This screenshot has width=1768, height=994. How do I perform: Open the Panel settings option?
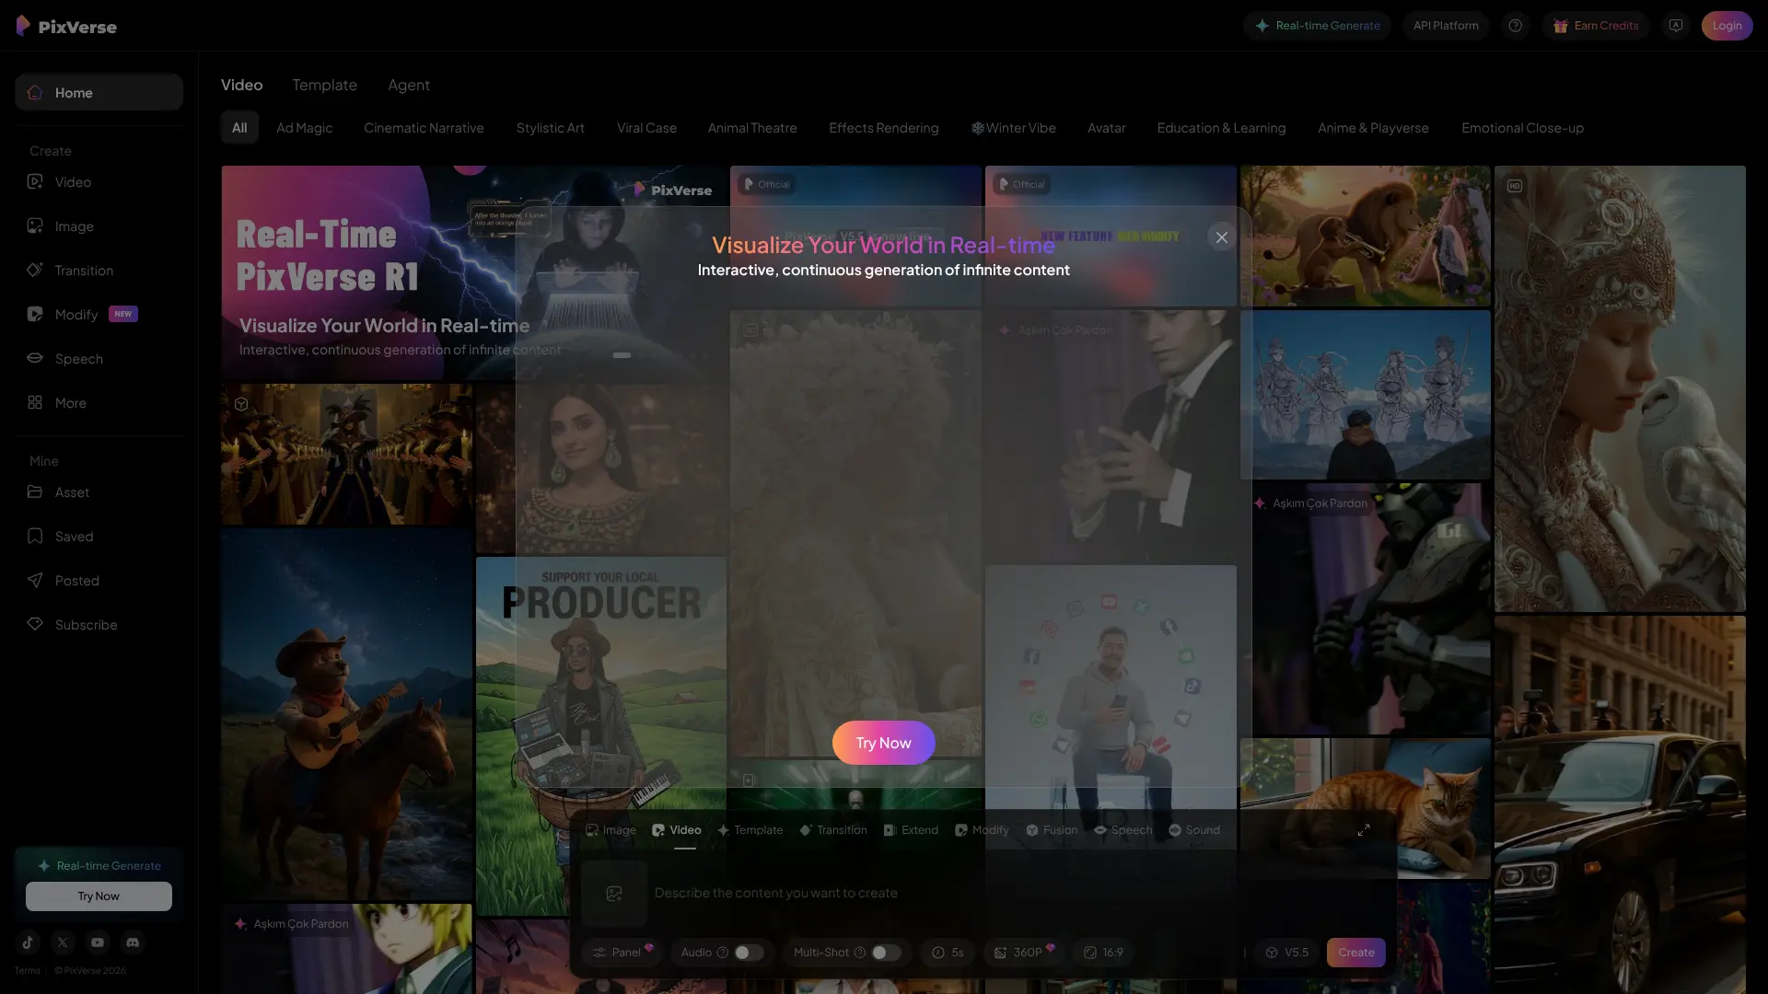(621, 953)
